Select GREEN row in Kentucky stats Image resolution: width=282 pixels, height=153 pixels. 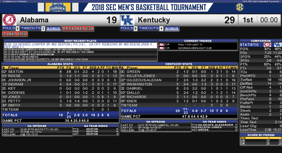click(x=179, y=71)
